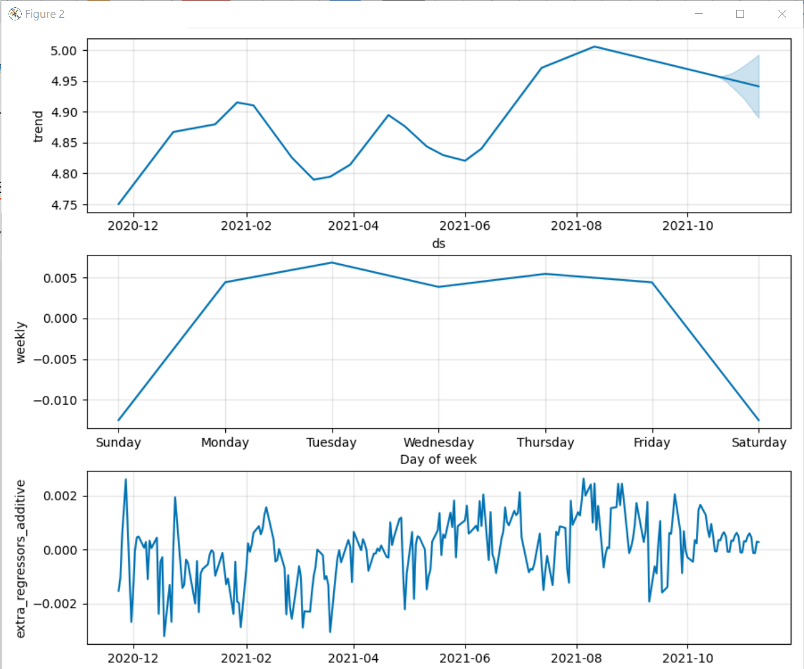Click 2021-10 under the trend plot
Viewport: 804px width, 669px height.
[687, 226]
